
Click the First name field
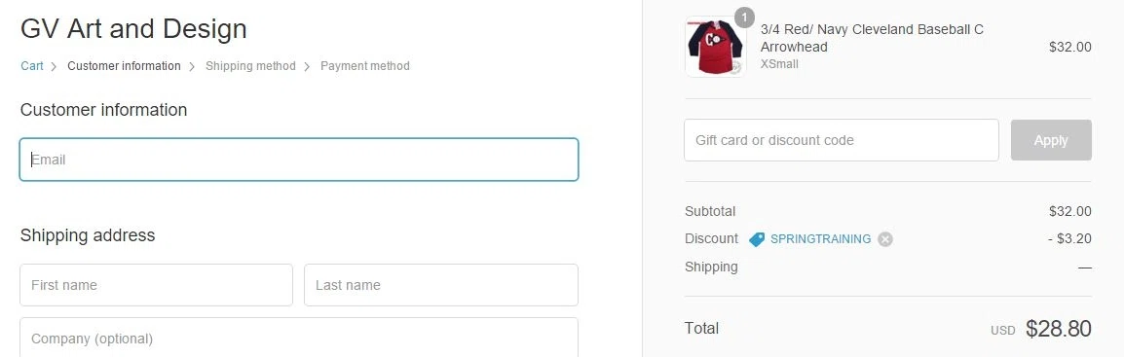click(x=156, y=285)
